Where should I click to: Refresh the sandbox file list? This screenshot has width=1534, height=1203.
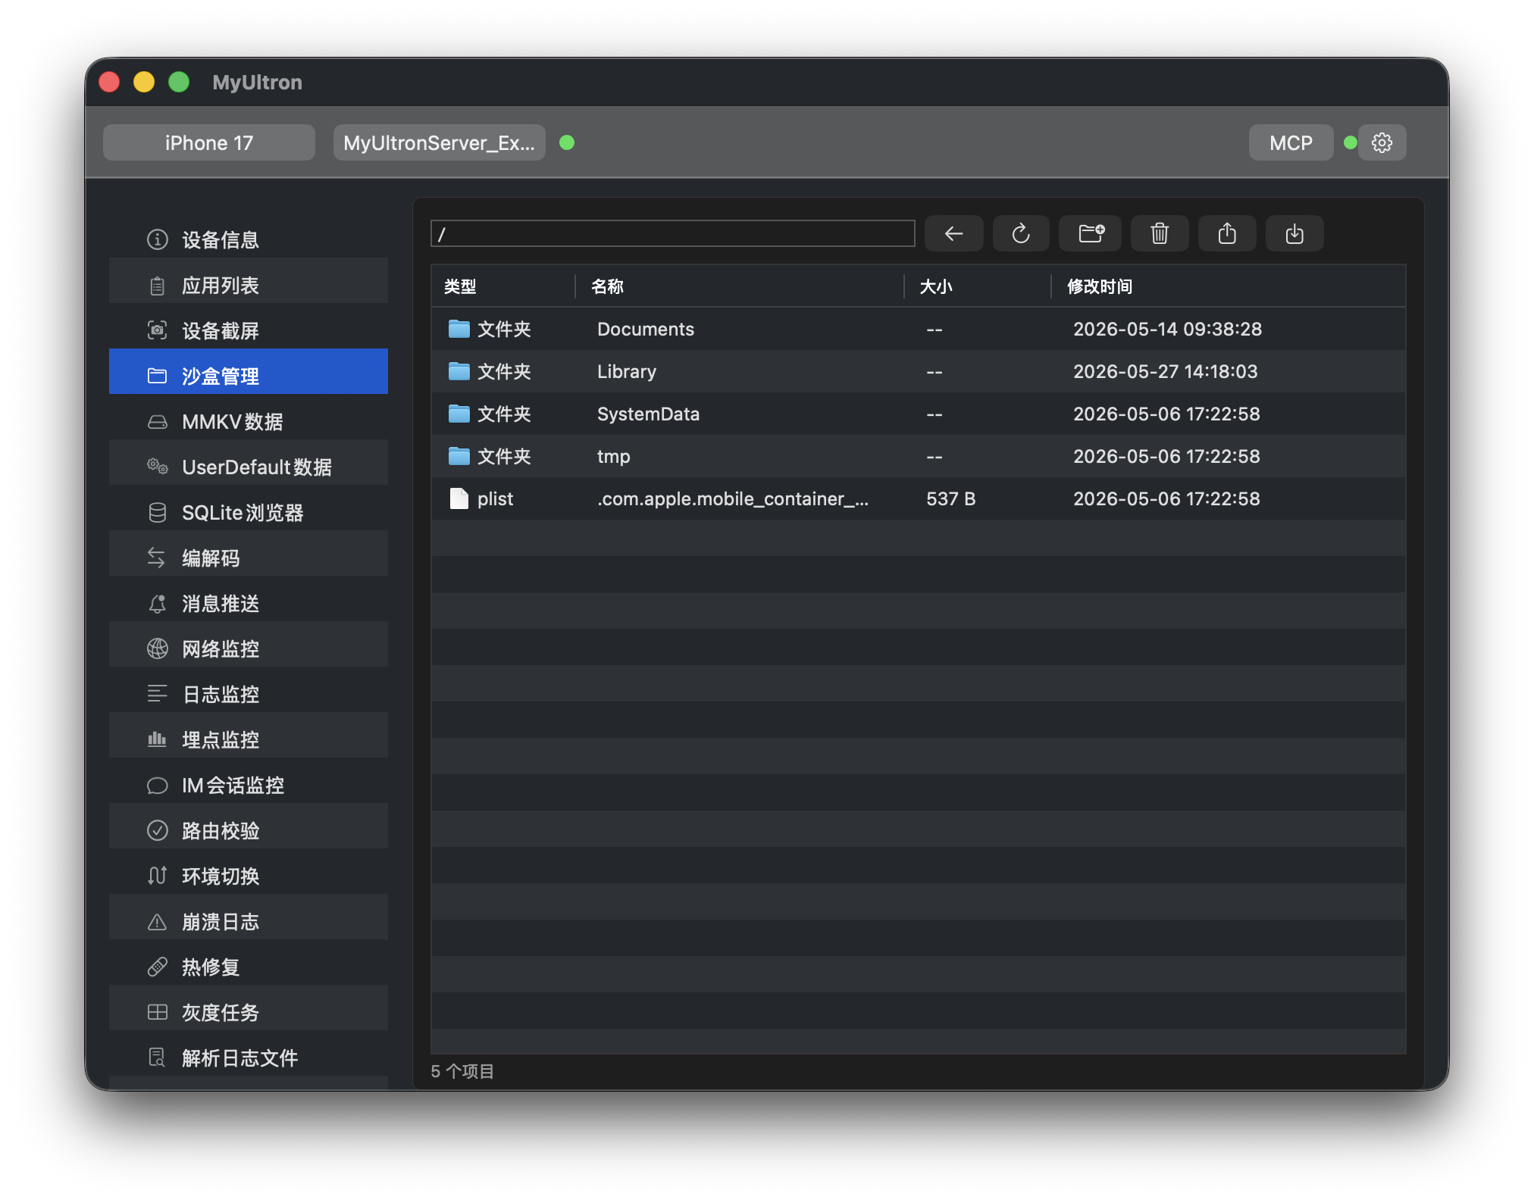[x=1021, y=233]
